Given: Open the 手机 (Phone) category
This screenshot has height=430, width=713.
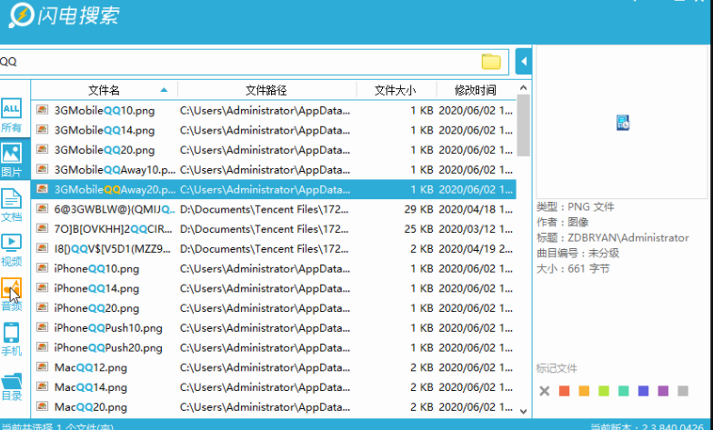Looking at the screenshot, I should click(x=12, y=337).
